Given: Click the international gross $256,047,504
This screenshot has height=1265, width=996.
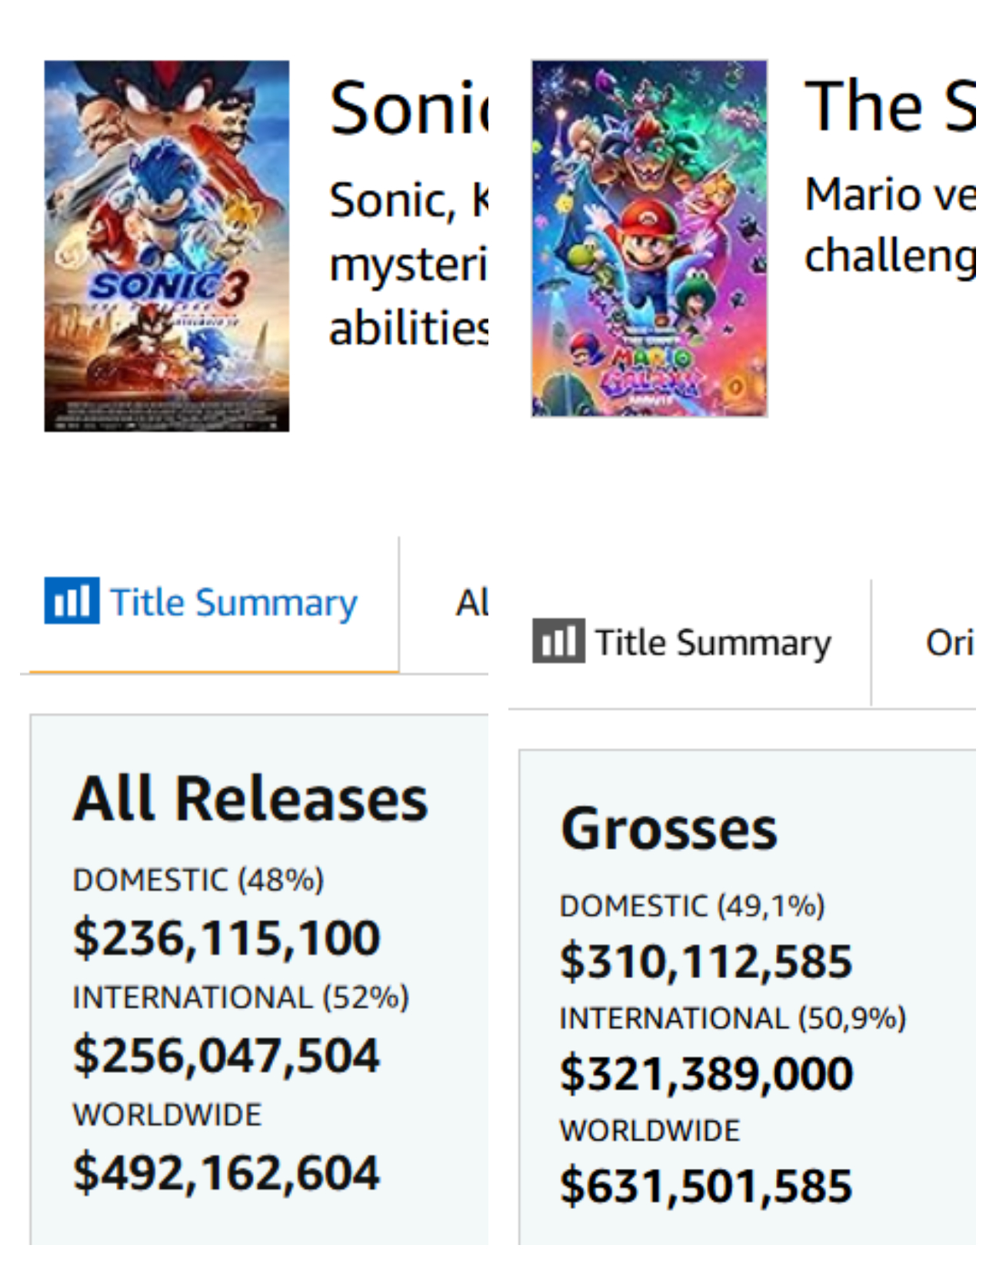Looking at the screenshot, I should point(226,1055).
